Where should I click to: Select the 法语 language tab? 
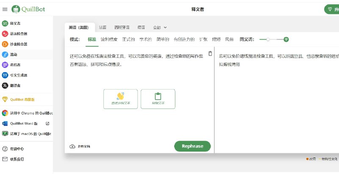pos(103,27)
